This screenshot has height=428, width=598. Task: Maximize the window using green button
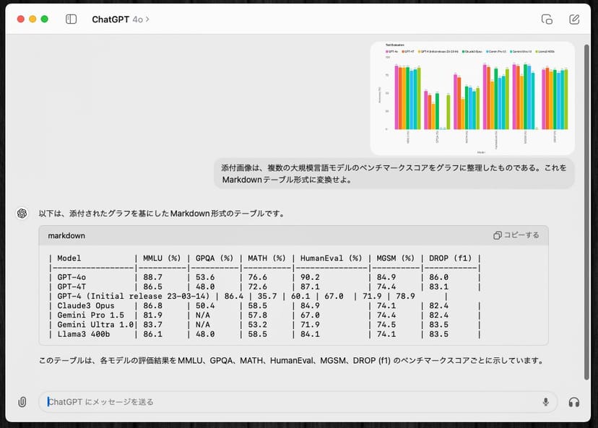click(x=45, y=19)
